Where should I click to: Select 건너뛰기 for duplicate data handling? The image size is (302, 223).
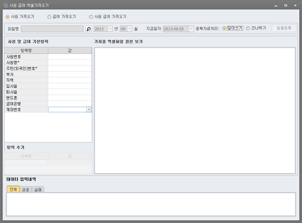click(248, 29)
